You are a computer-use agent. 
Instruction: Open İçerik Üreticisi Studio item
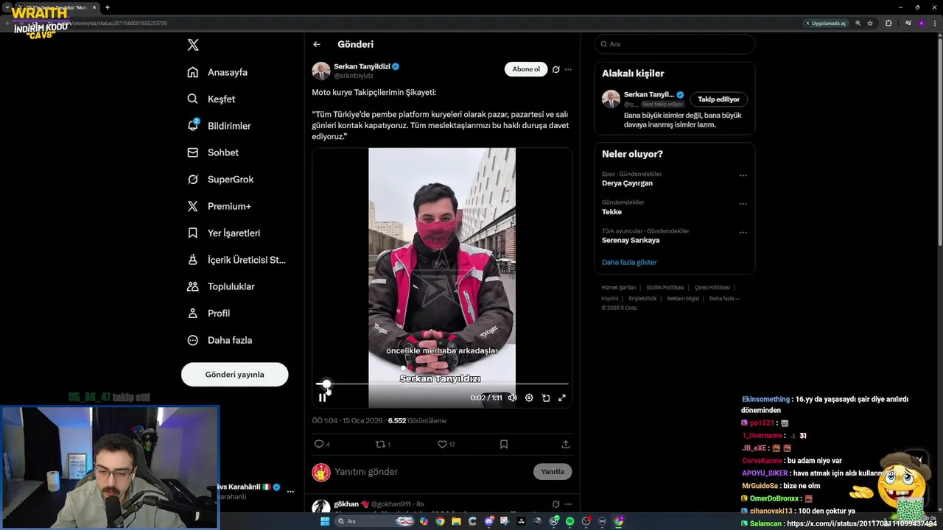tap(236, 260)
